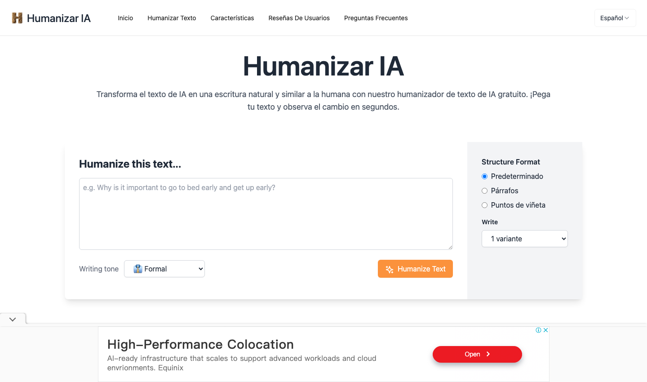Image resolution: width=647 pixels, height=382 pixels.
Task: Close the Equinix ad banner
Action: coord(545,330)
